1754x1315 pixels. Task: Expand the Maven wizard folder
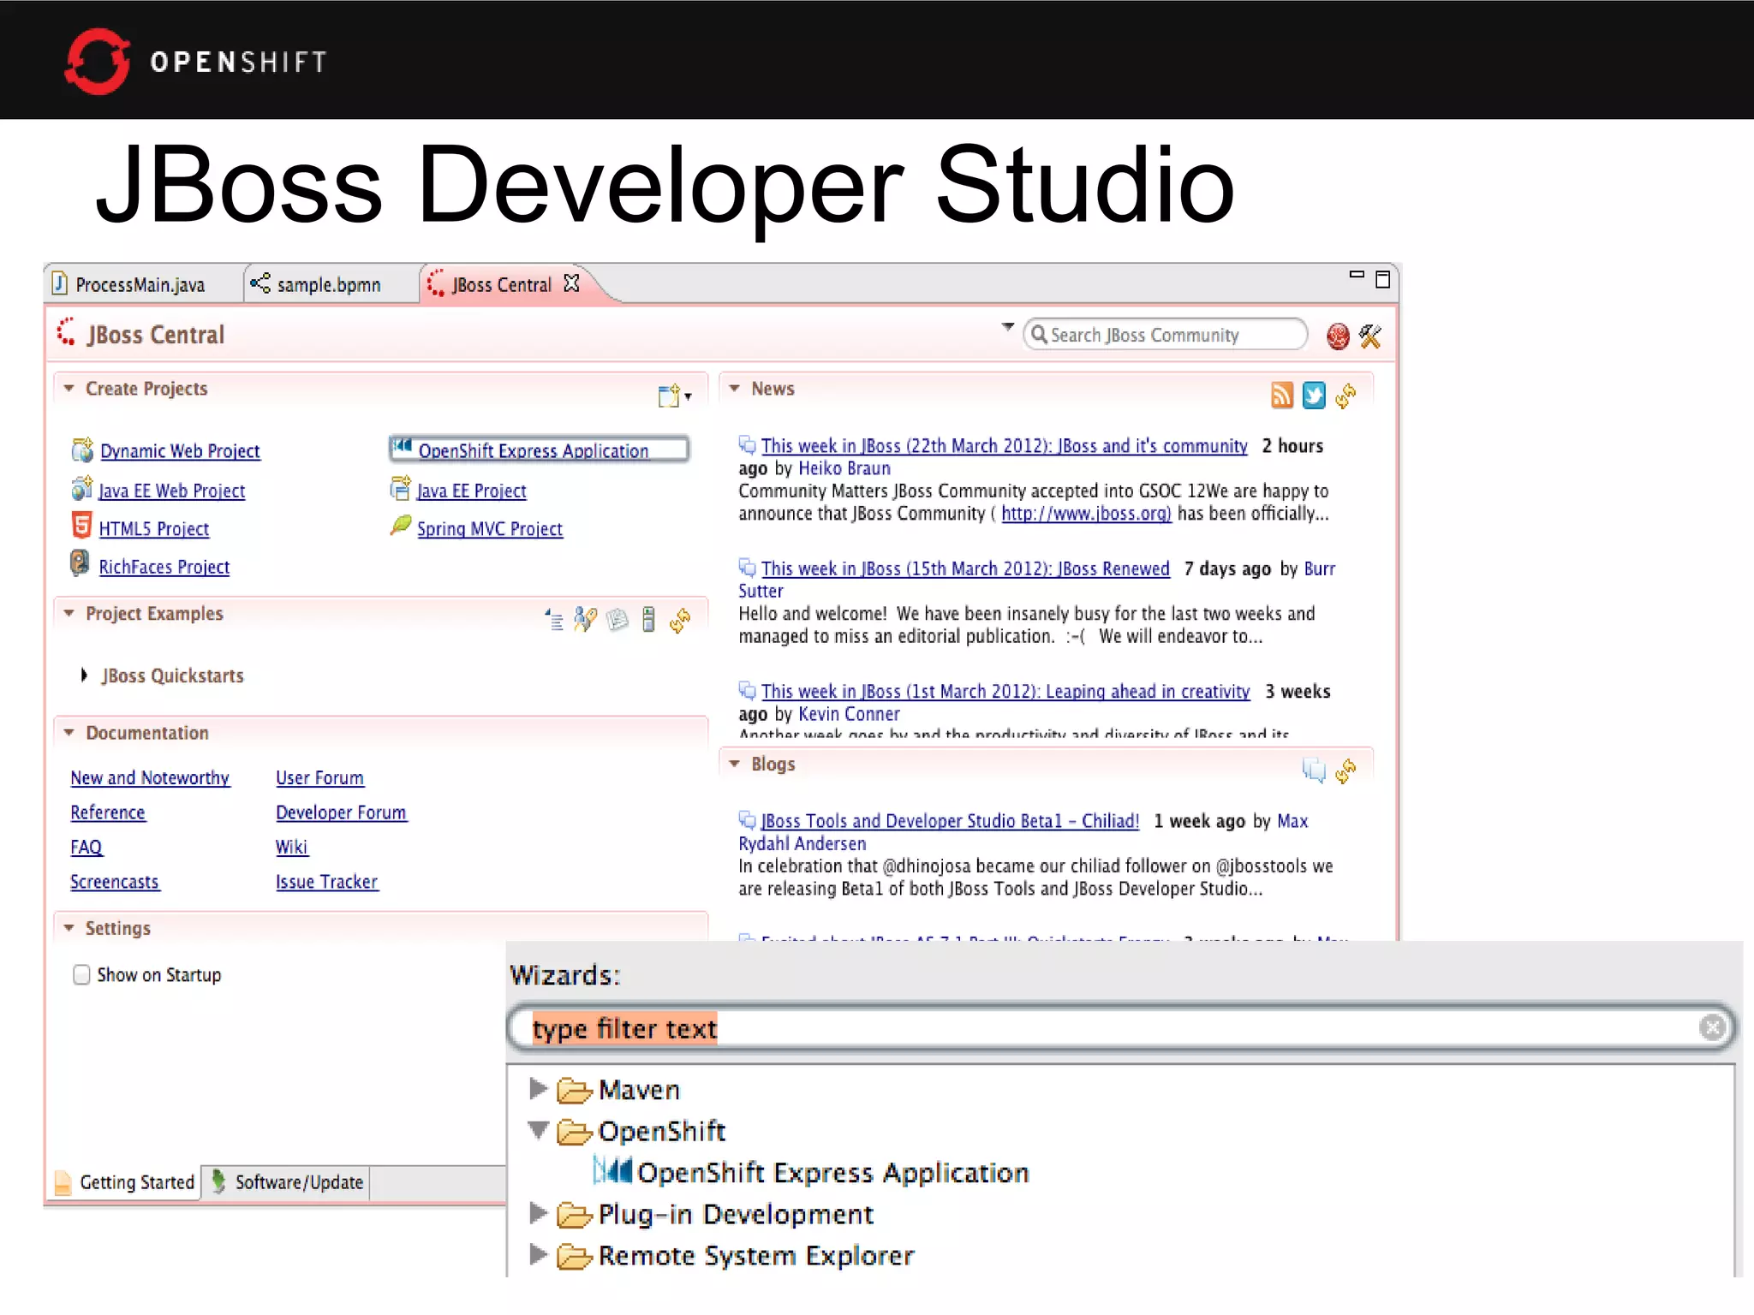click(x=538, y=1088)
